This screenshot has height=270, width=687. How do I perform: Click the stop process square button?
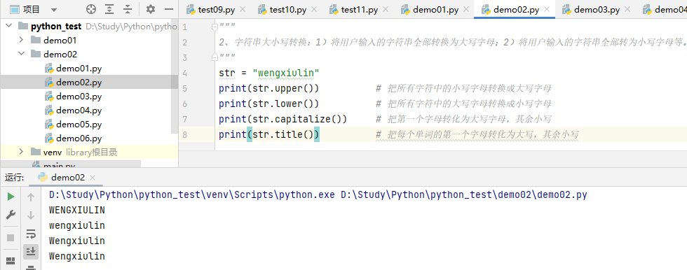tap(11, 238)
